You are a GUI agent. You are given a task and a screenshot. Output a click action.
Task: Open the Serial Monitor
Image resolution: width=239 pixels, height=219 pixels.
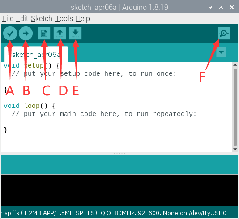(224, 34)
